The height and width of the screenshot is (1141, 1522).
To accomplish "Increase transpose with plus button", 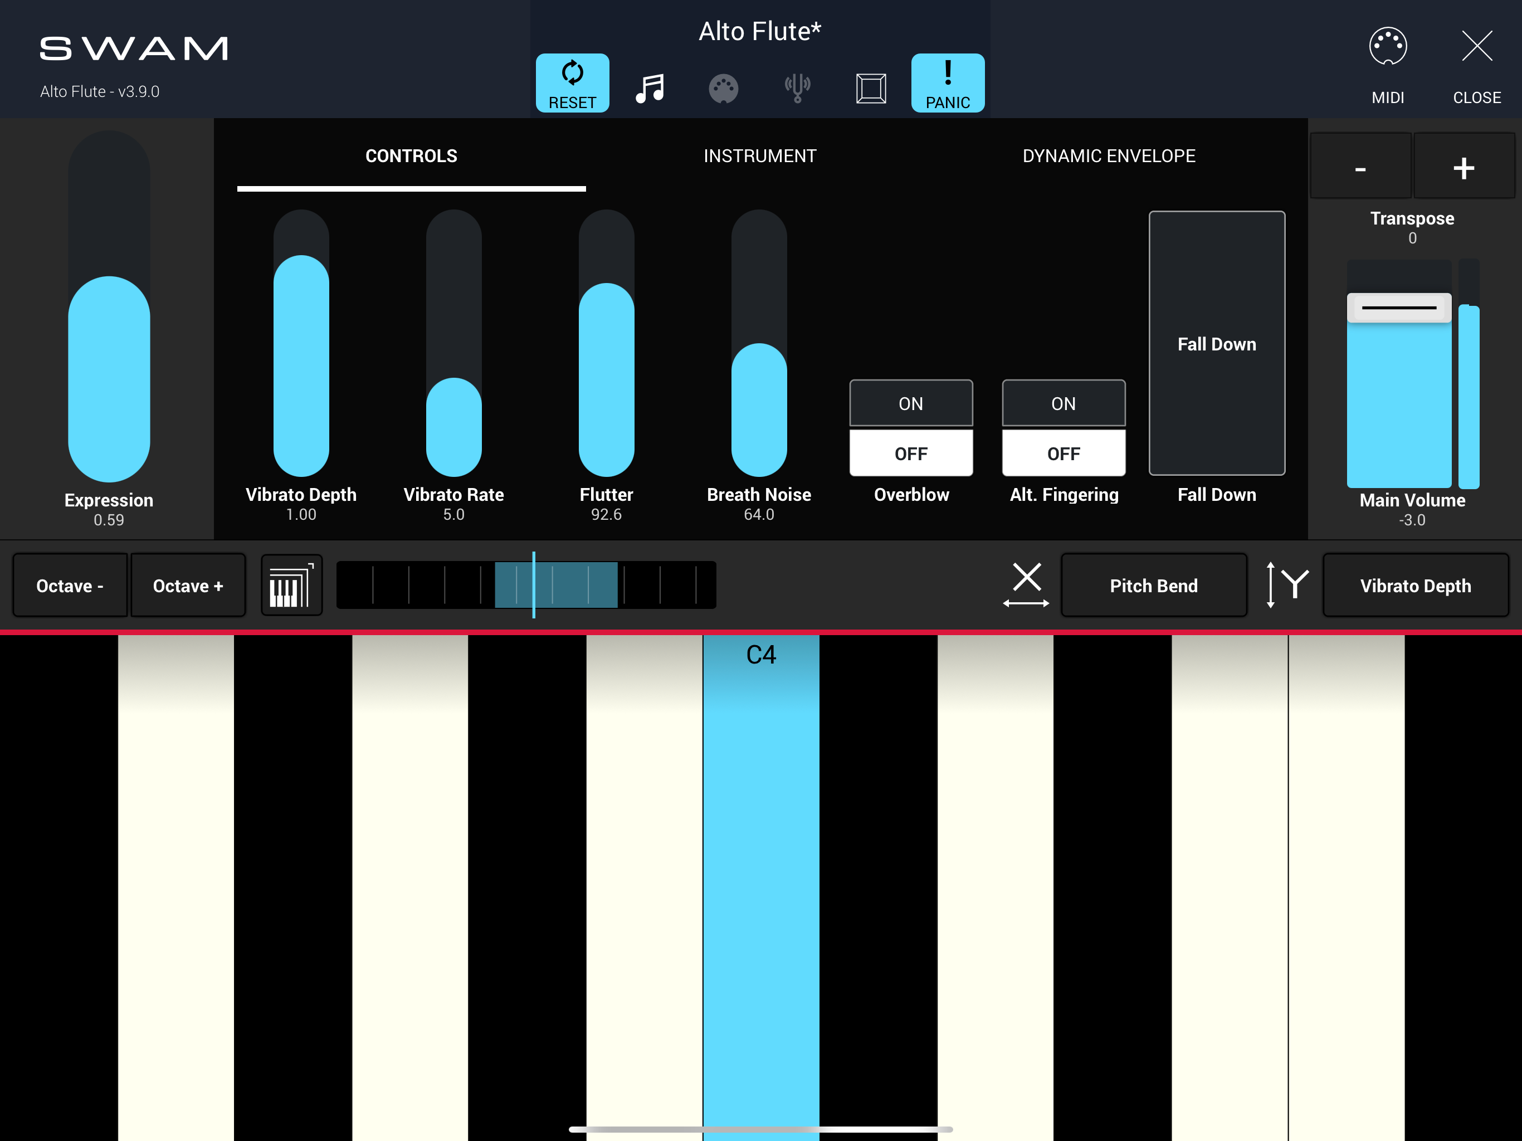I will click(1464, 167).
